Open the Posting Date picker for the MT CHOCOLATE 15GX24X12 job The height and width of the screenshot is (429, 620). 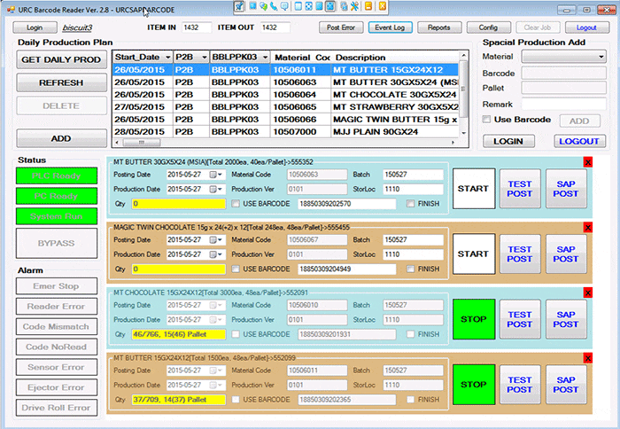point(215,305)
